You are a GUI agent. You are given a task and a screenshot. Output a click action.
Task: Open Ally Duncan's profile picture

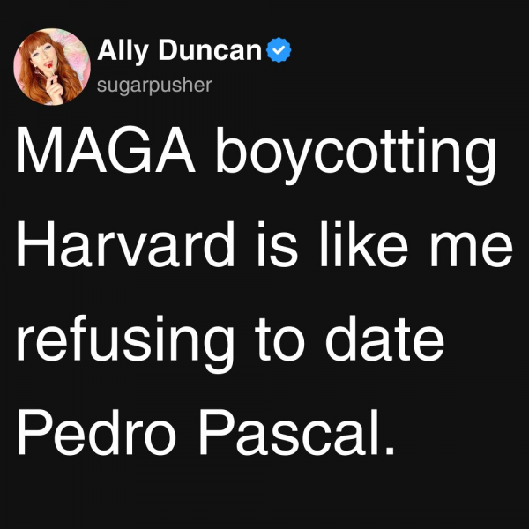[52, 67]
